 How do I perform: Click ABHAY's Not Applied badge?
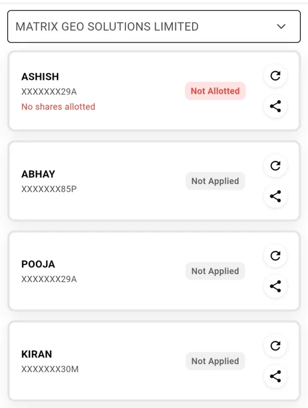(x=216, y=181)
